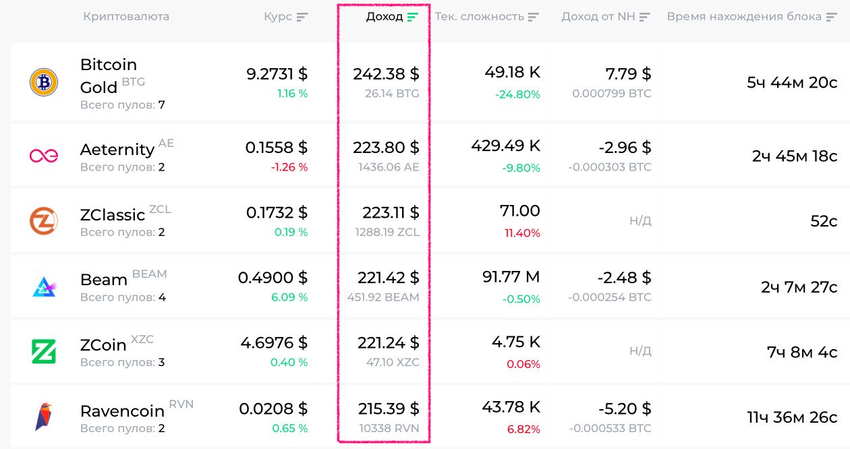Click the 43.78 K difficulty value
The height and width of the screenshot is (449, 850).
coord(511,407)
